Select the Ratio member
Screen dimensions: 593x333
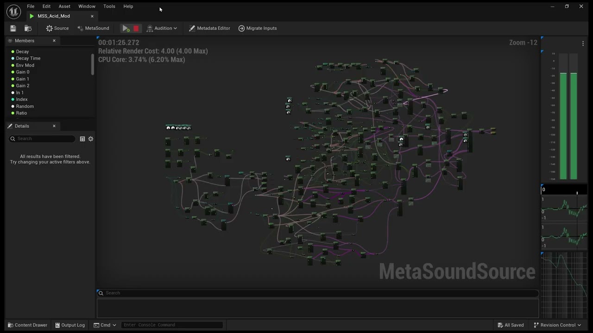[21, 113]
